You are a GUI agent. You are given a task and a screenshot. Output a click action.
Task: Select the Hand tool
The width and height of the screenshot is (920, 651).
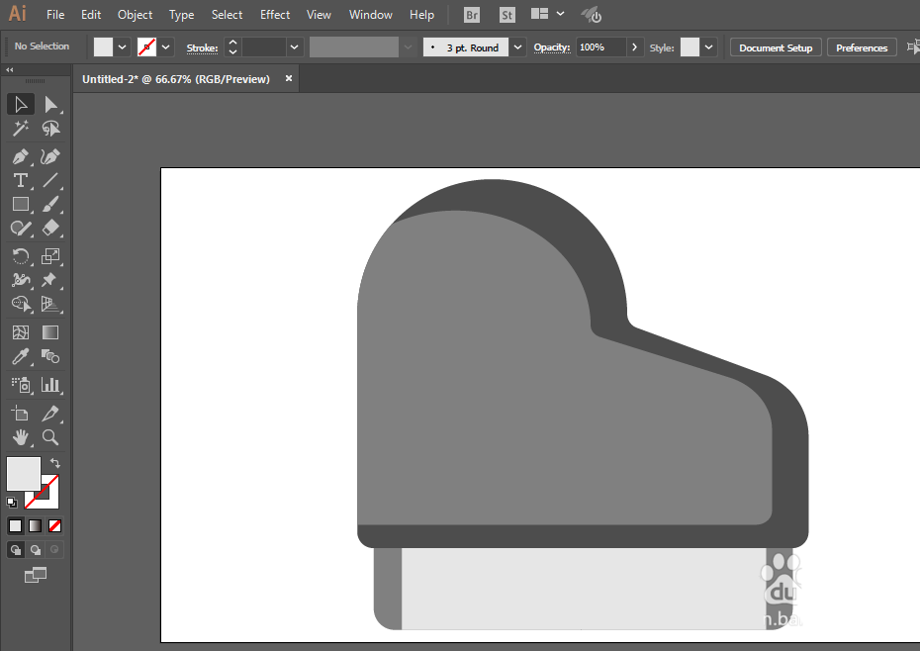pos(20,436)
